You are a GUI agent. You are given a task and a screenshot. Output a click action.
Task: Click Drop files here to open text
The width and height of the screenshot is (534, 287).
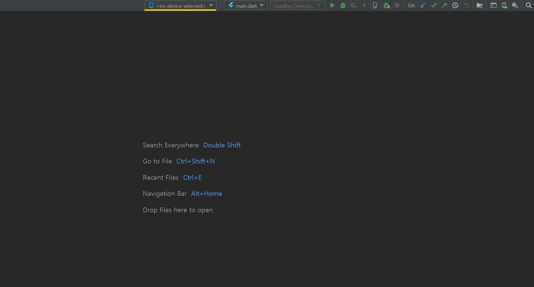coord(178,210)
